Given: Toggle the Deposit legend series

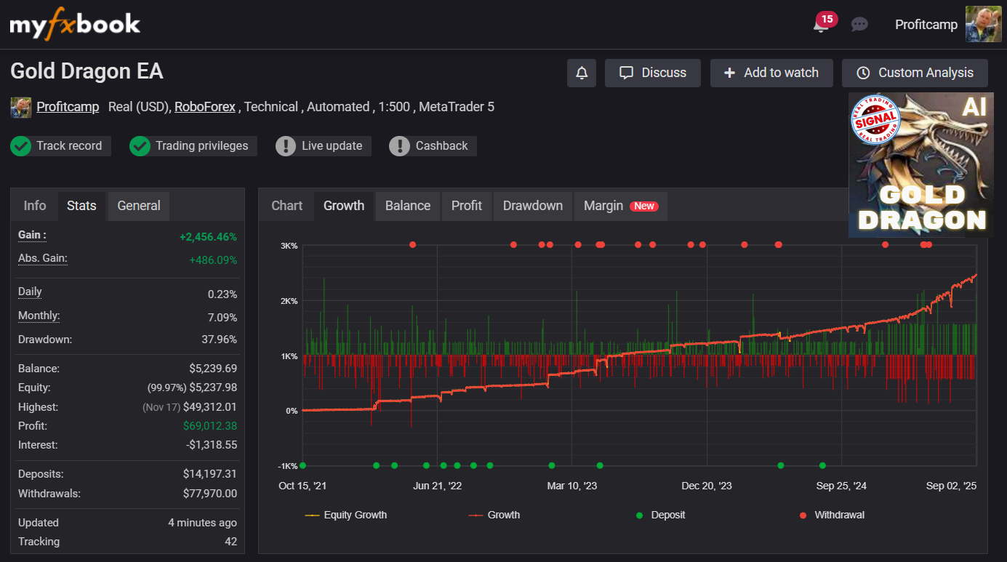Looking at the screenshot, I should [660, 515].
